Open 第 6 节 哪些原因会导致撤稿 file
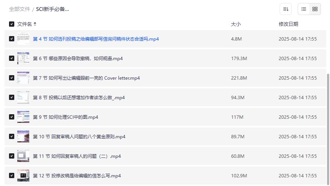 pos(78,59)
